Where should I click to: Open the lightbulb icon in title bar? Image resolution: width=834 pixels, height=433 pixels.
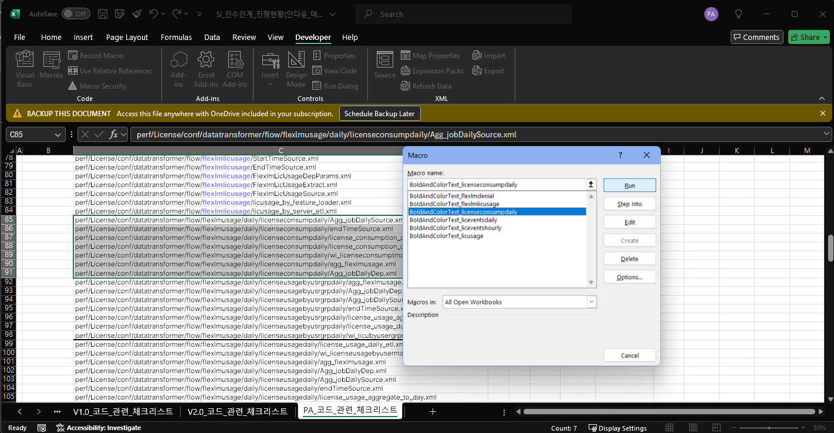click(x=739, y=14)
